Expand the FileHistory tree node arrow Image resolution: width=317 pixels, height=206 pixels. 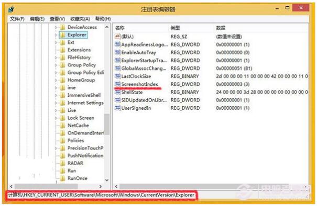pos(56,58)
